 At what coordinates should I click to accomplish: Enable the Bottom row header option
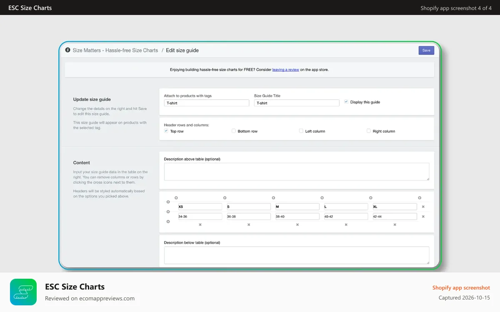[234, 131]
